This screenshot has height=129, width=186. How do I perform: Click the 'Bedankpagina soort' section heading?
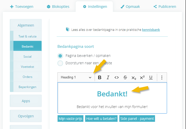point(76,47)
